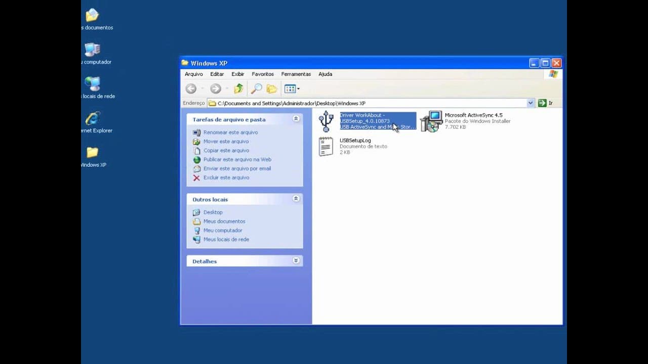
Task: Click Enviar este arquivo por email link
Action: tap(237, 169)
